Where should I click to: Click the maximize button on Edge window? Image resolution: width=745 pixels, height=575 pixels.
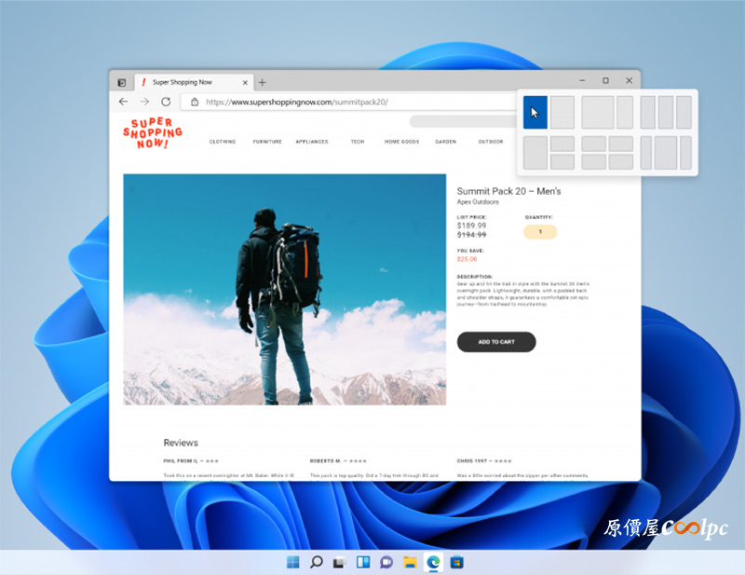point(606,81)
